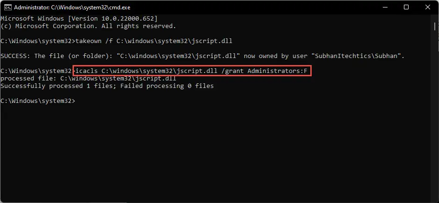Screen dimensions: 439x203
Task: Close the Administrator cmd.exe window
Action: [x=427, y=7]
